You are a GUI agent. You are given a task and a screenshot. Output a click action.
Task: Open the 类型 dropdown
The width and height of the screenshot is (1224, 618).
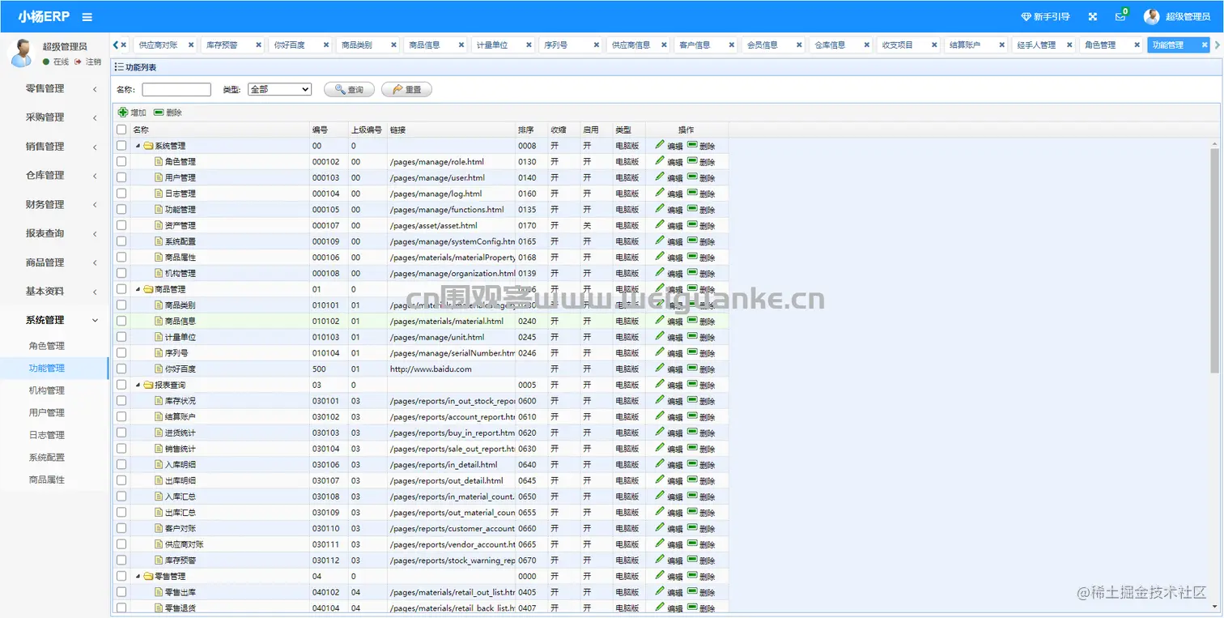coord(279,89)
